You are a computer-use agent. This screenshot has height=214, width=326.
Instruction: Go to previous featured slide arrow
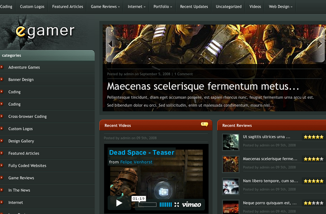point(110,44)
